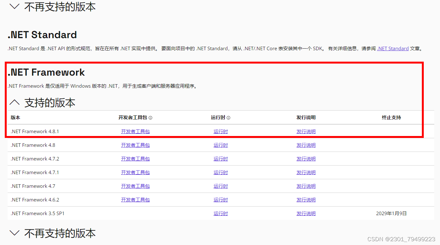Open 开发者工具包 link for .NET Framework 4.7

pos(135,186)
